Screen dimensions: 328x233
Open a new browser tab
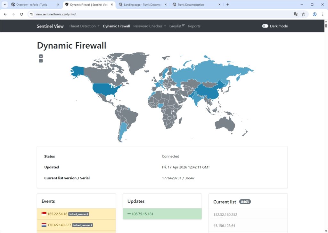pyautogui.click(x=228, y=4)
